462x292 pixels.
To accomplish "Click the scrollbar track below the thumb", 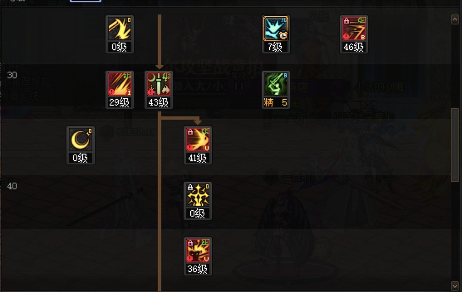I will tap(455, 232).
